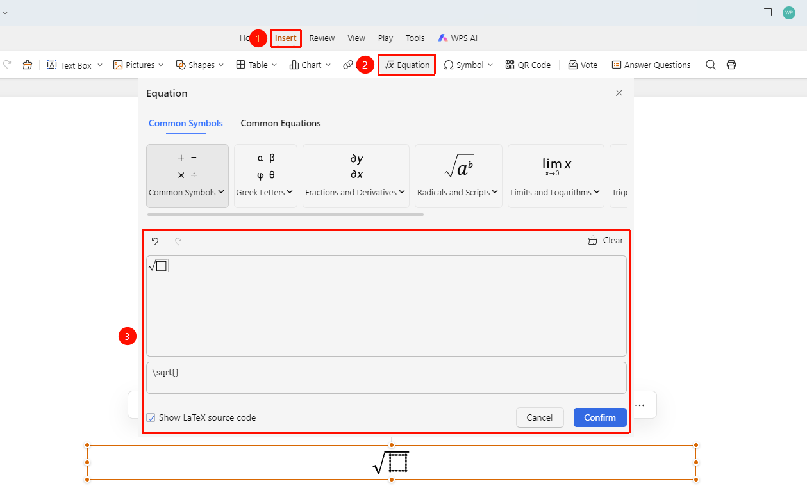Click the Equation toolbar button
Image resolution: width=807 pixels, height=502 pixels.
click(x=407, y=65)
